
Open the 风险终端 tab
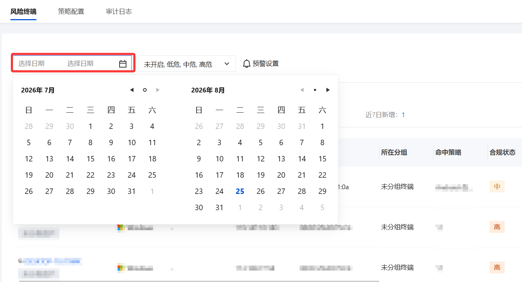pyautogui.click(x=23, y=11)
